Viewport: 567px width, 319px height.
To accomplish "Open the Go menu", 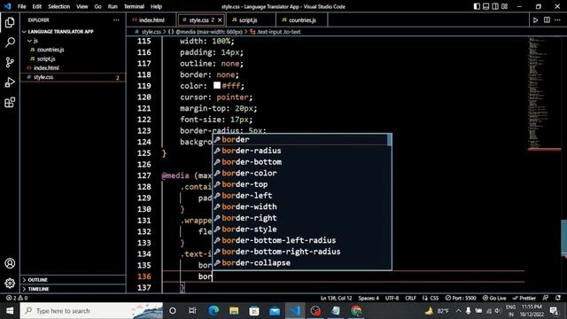I will click(97, 6).
